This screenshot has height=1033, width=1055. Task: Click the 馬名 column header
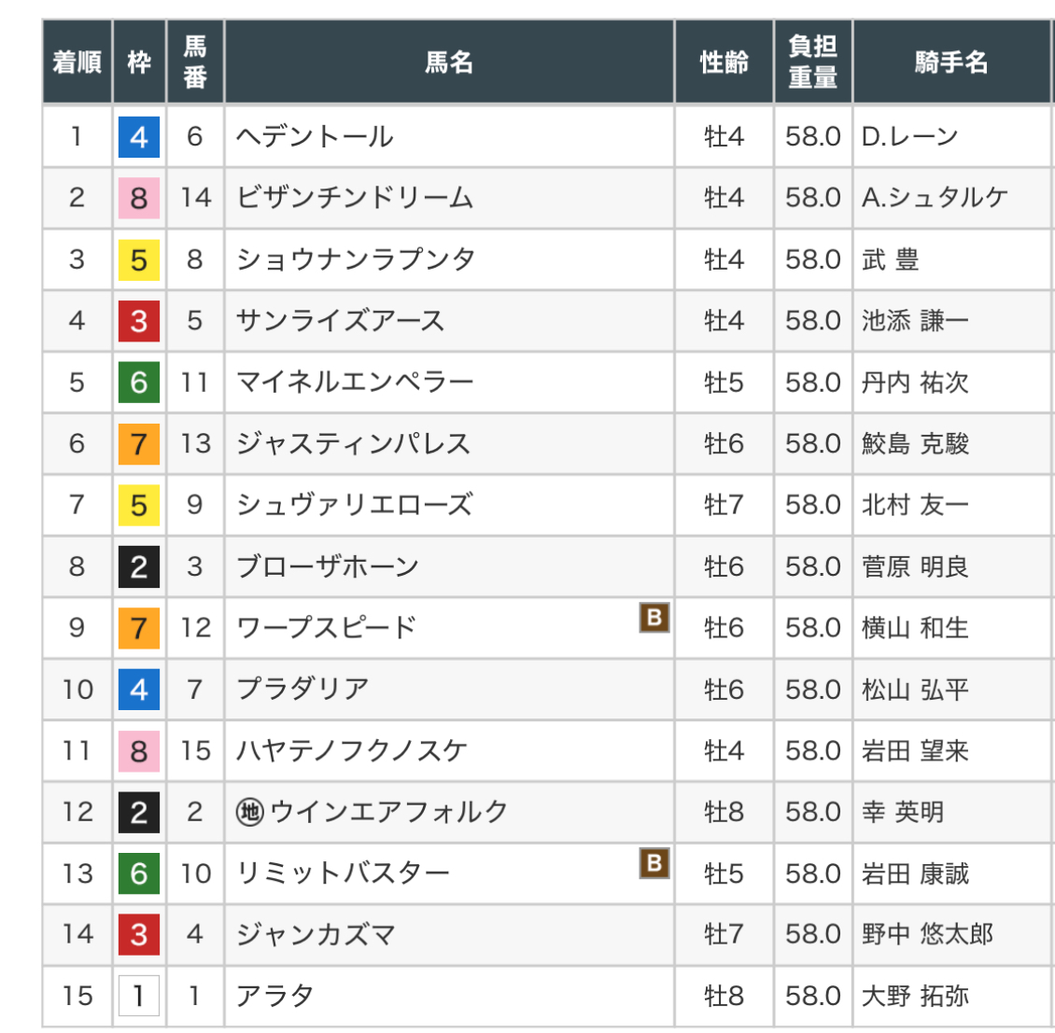[449, 63]
